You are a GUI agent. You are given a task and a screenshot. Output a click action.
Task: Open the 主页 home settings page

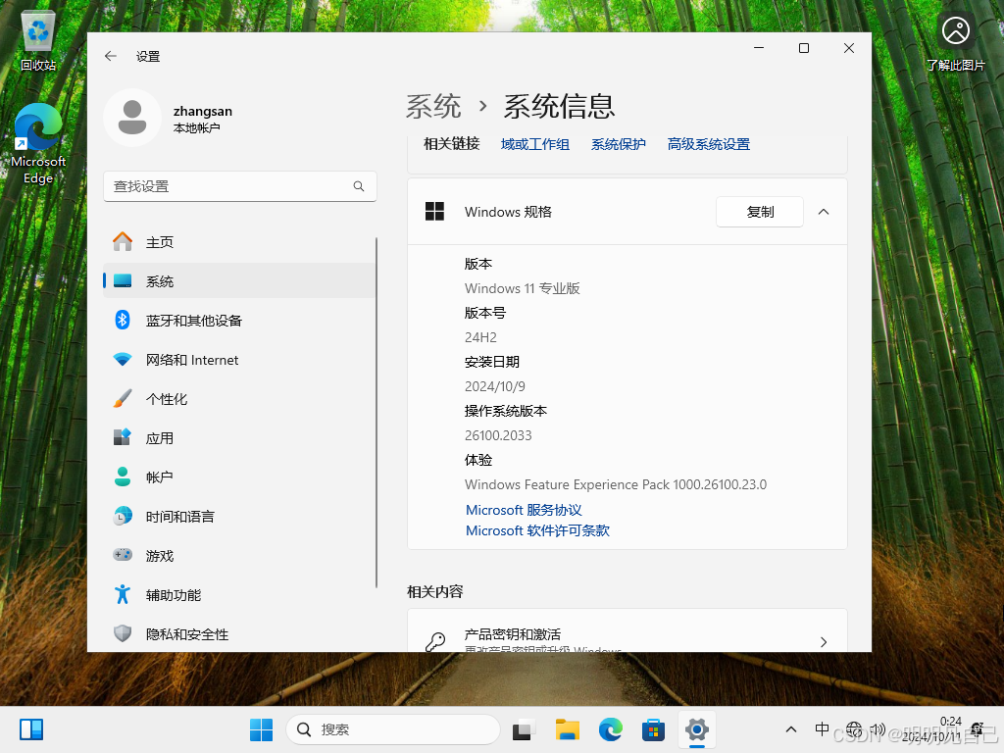239,242
